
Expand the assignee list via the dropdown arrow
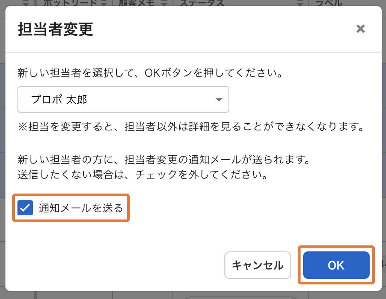(219, 100)
